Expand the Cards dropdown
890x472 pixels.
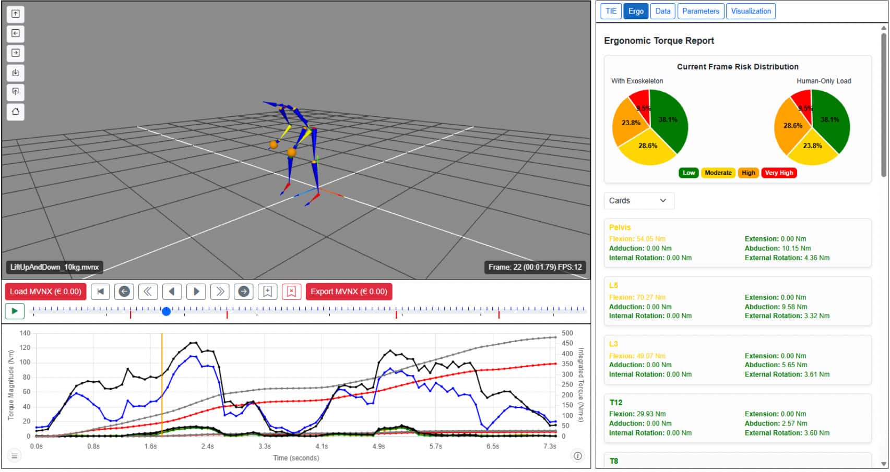pyautogui.click(x=639, y=201)
